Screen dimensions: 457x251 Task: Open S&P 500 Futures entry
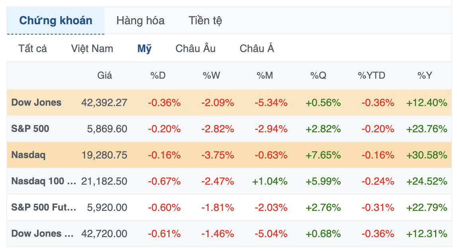(43, 207)
